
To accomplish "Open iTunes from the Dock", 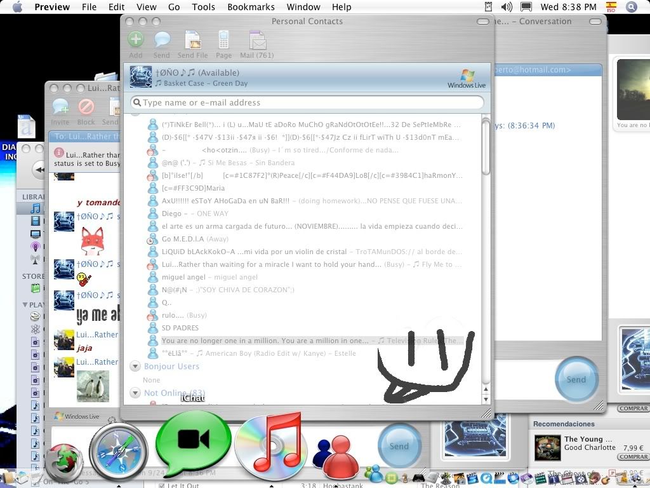I will click(x=271, y=447).
